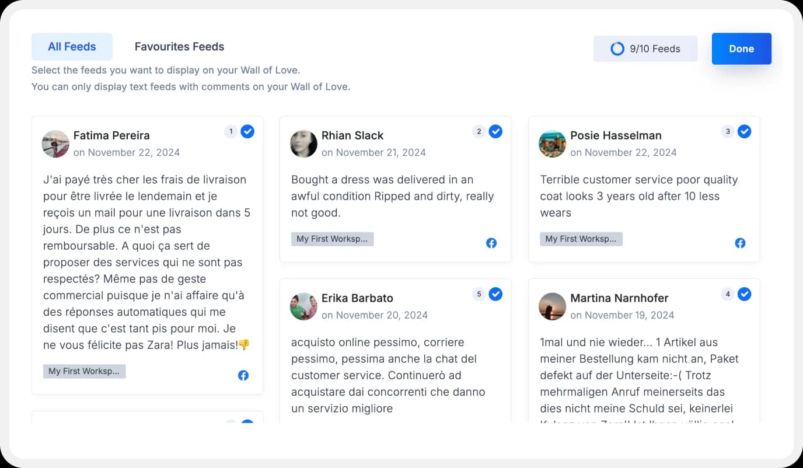Uncheck Posie Hasselman's feed selection

(745, 131)
